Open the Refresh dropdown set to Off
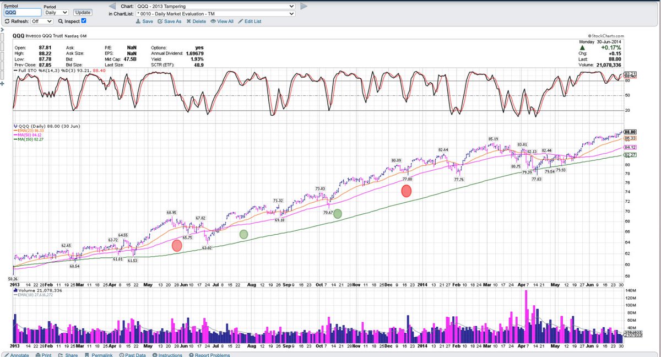661x357 pixels. [x=42, y=21]
